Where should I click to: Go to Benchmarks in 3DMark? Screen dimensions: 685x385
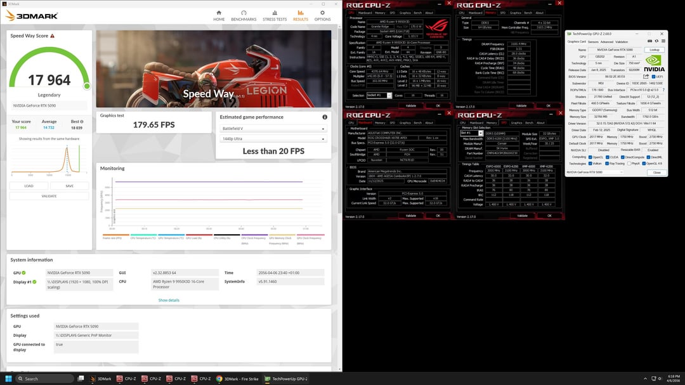[244, 14]
